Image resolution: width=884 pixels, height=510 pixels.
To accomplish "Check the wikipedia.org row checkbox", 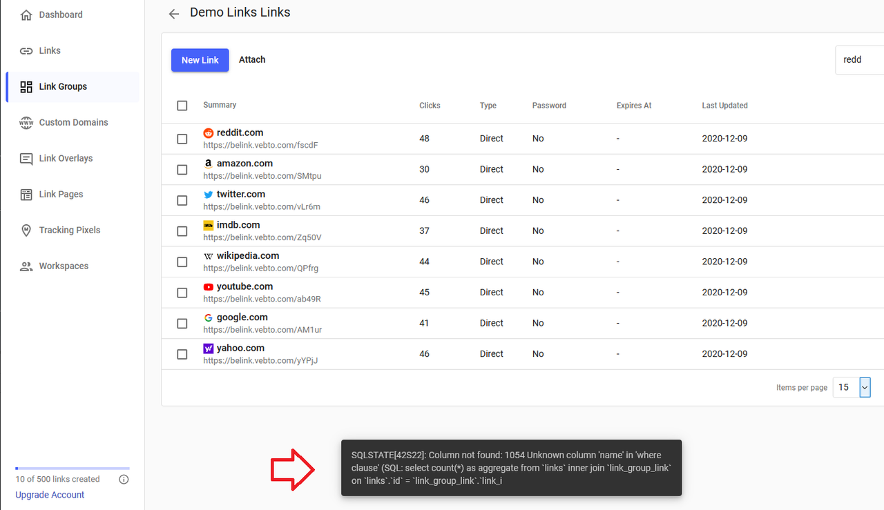I will click(182, 262).
